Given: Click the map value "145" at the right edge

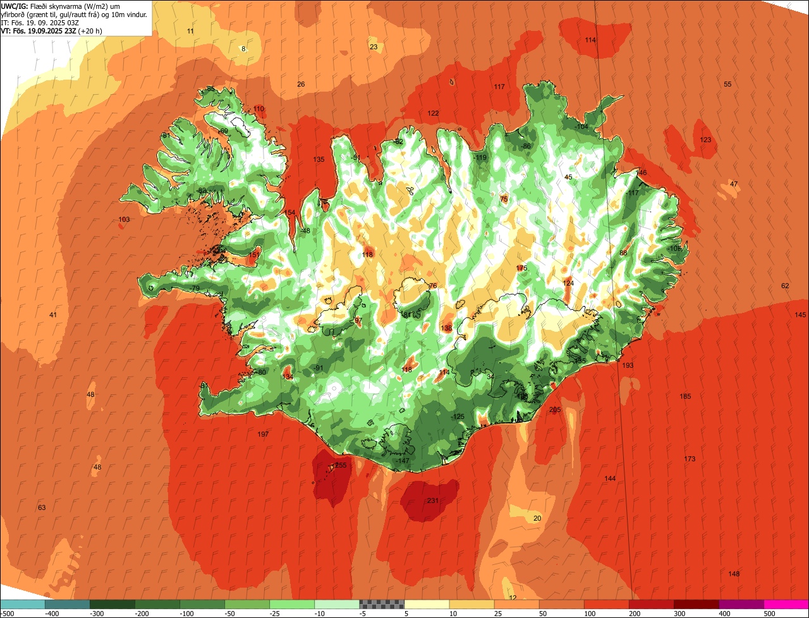Looking at the screenshot, I should 801,315.
